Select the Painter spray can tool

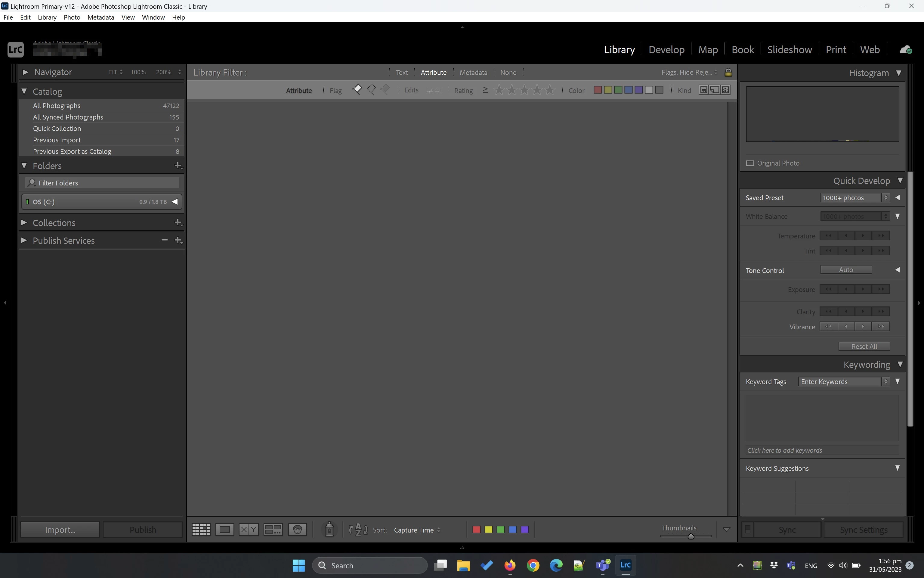point(329,530)
